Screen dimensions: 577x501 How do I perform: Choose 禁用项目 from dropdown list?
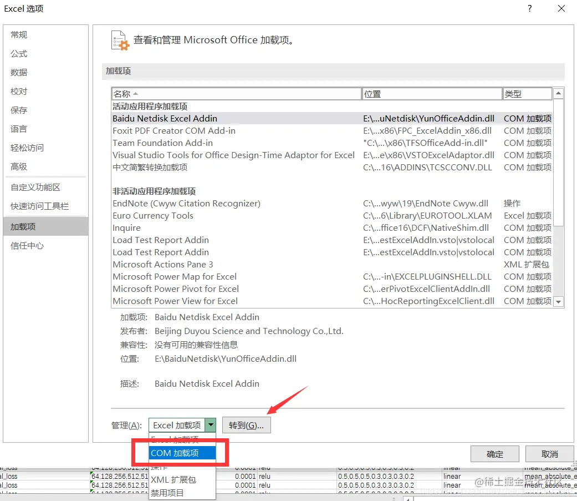[x=182, y=493]
